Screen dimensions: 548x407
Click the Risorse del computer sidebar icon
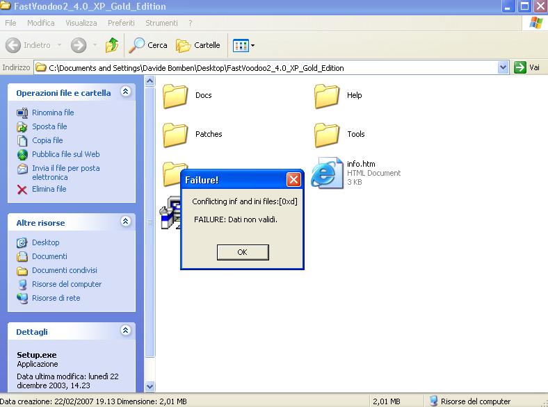(22, 285)
